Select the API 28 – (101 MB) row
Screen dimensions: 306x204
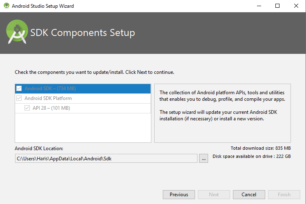(x=83, y=108)
